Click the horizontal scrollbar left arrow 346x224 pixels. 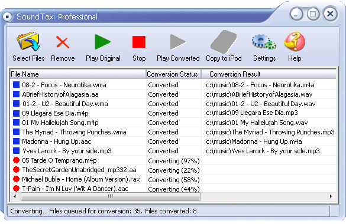15,196
